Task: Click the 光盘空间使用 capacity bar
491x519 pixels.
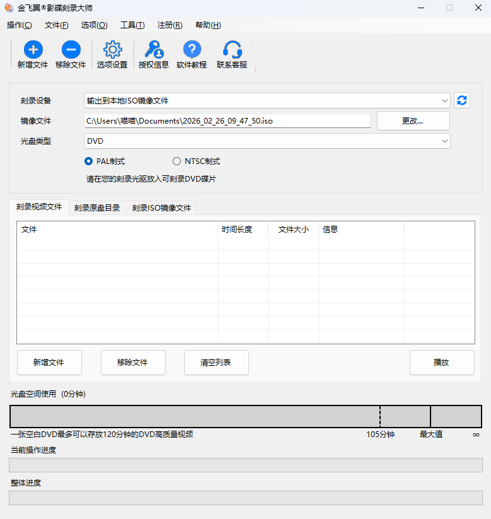Action: click(x=245, y=417)
